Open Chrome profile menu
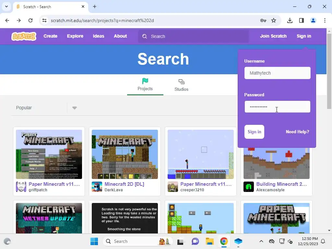The height and width of the screenshot is (249, 332). tap(313, 20)
